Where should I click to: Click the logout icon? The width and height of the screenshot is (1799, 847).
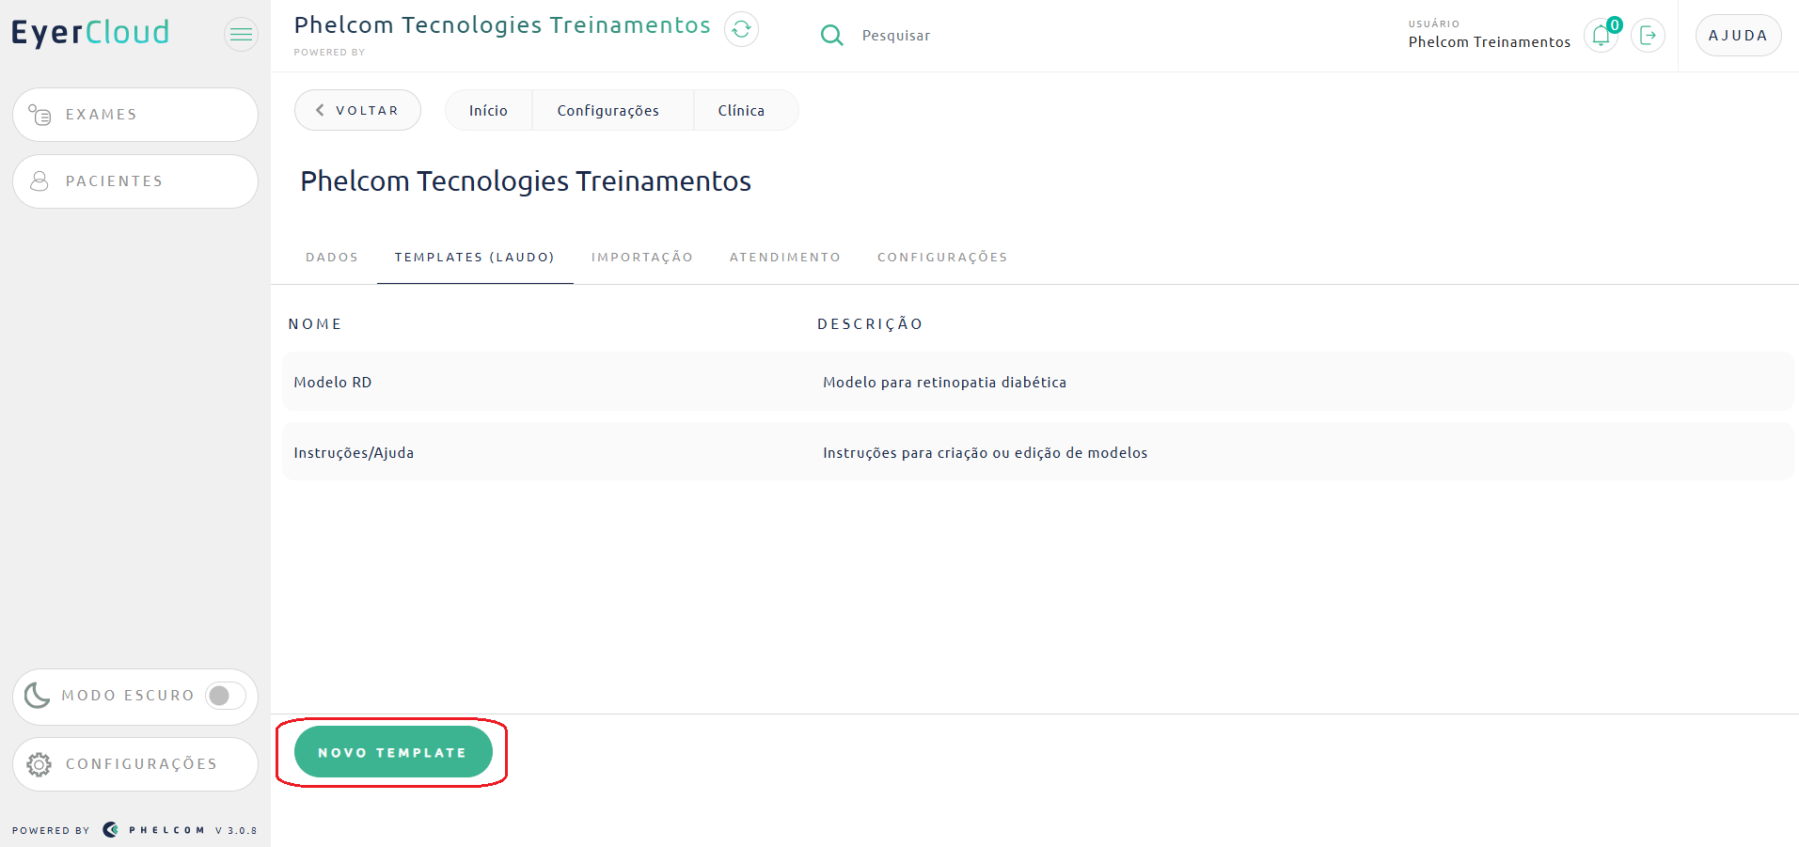click(x=1648, y=36)
